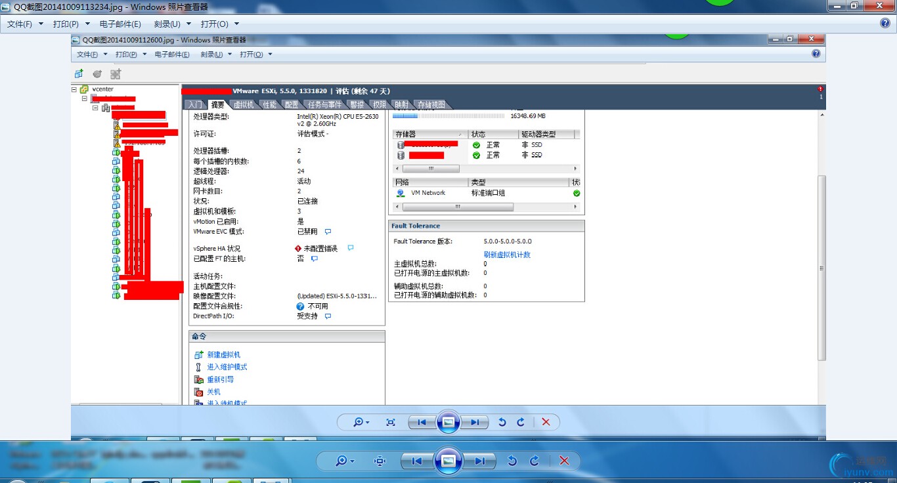The width and height of the screenshot is (897, 483).
Task: Click actual-size icon in the outer 113234.jpg viewer
Action: tap(380, 461)
